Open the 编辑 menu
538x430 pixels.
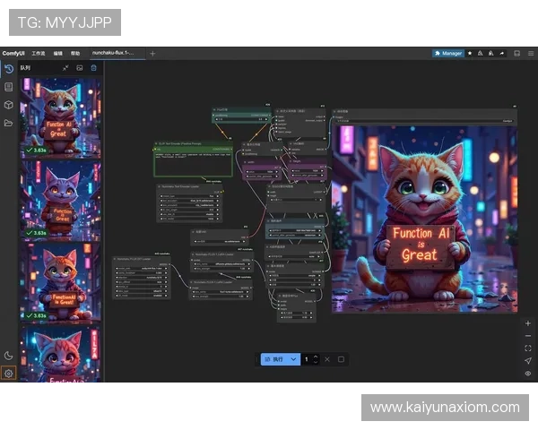(58, 53)
